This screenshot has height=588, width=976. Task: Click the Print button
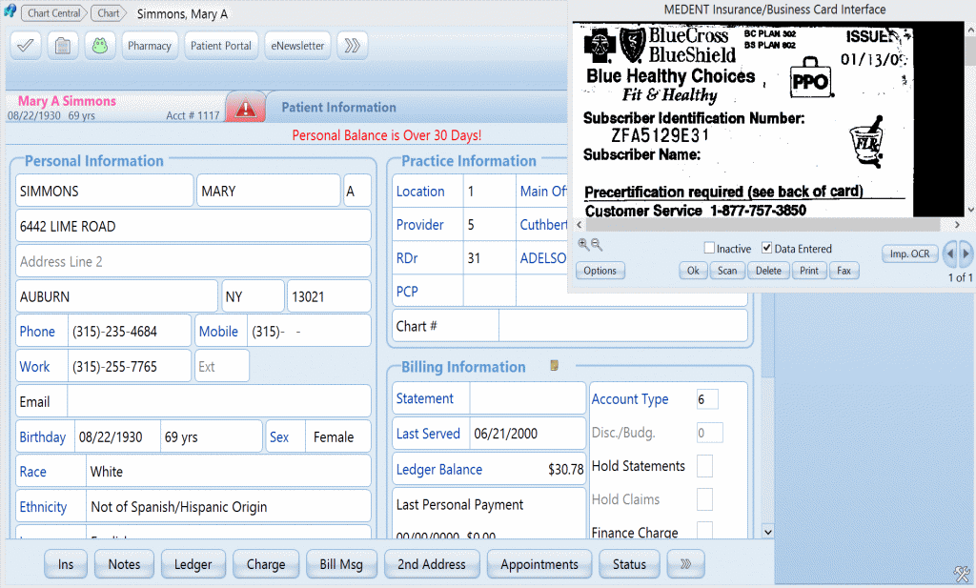(x=809, y=271)
